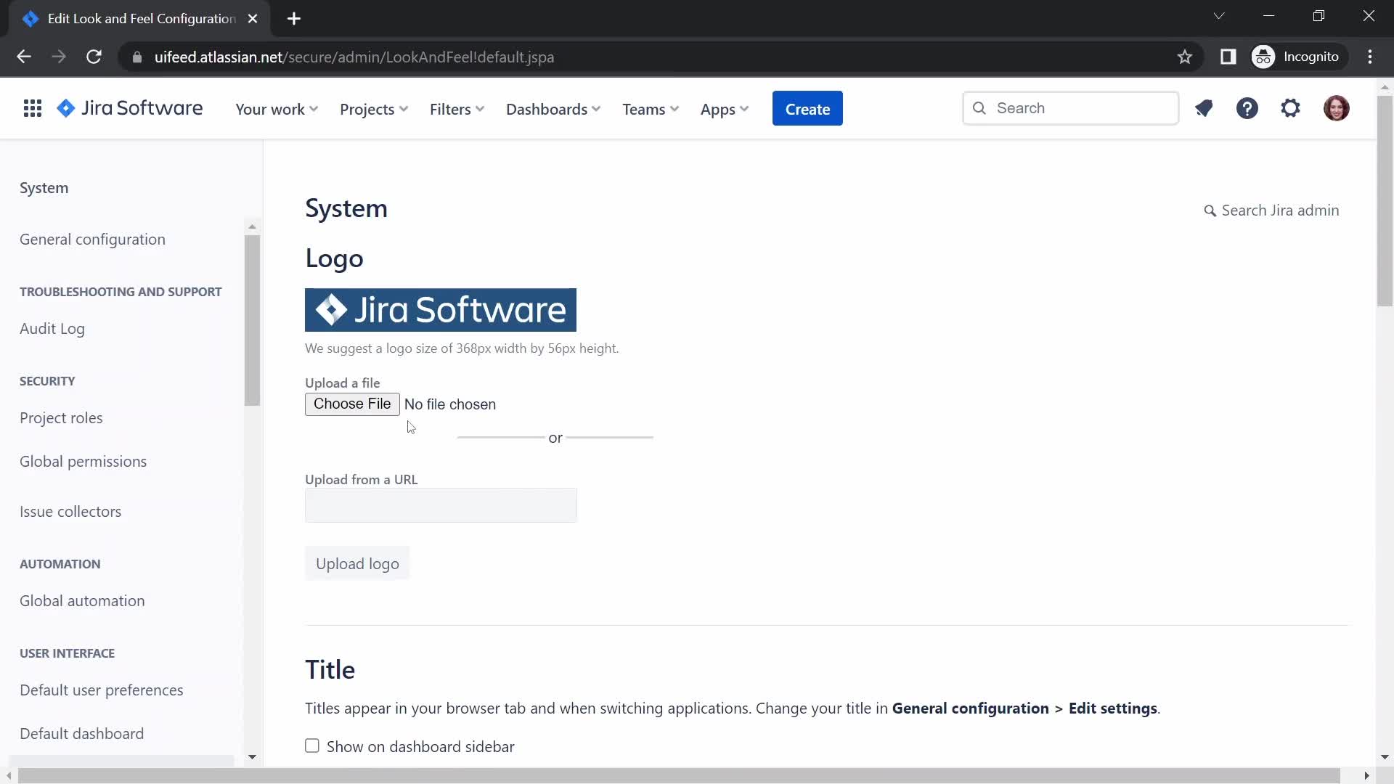The height and width of the screenshot is (784, 1394).
Task: Expand the Your work dropdown menu
Action: point(276,108)
